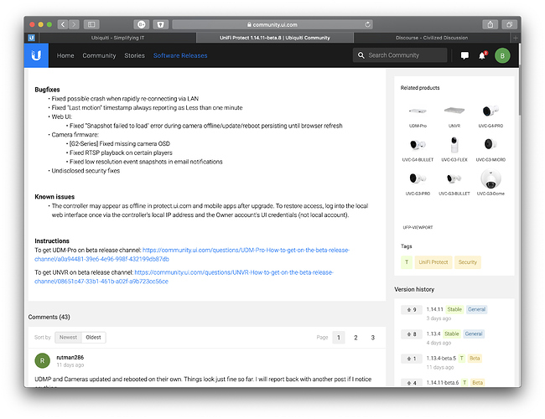This screenshot has height=419, width=545.
Task: Click the shield extension icon in toolbar
Action: coord(161,24)
